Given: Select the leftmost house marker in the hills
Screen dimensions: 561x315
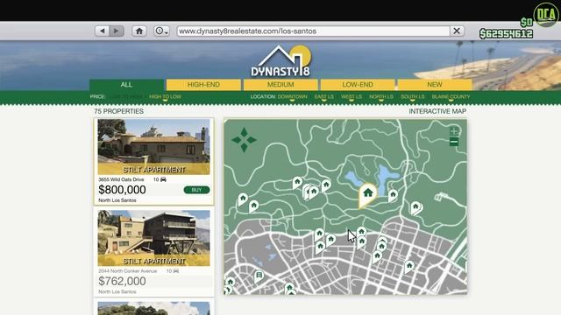Looking at the screenshot, I should (243, 199).
